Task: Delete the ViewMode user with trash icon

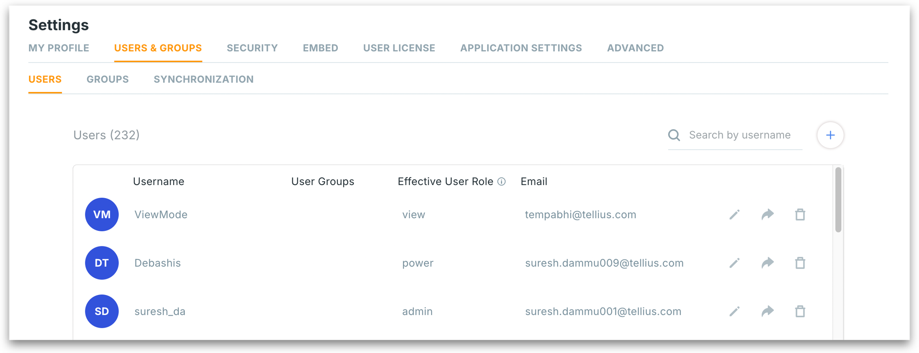Action: (x=800, y=215)
